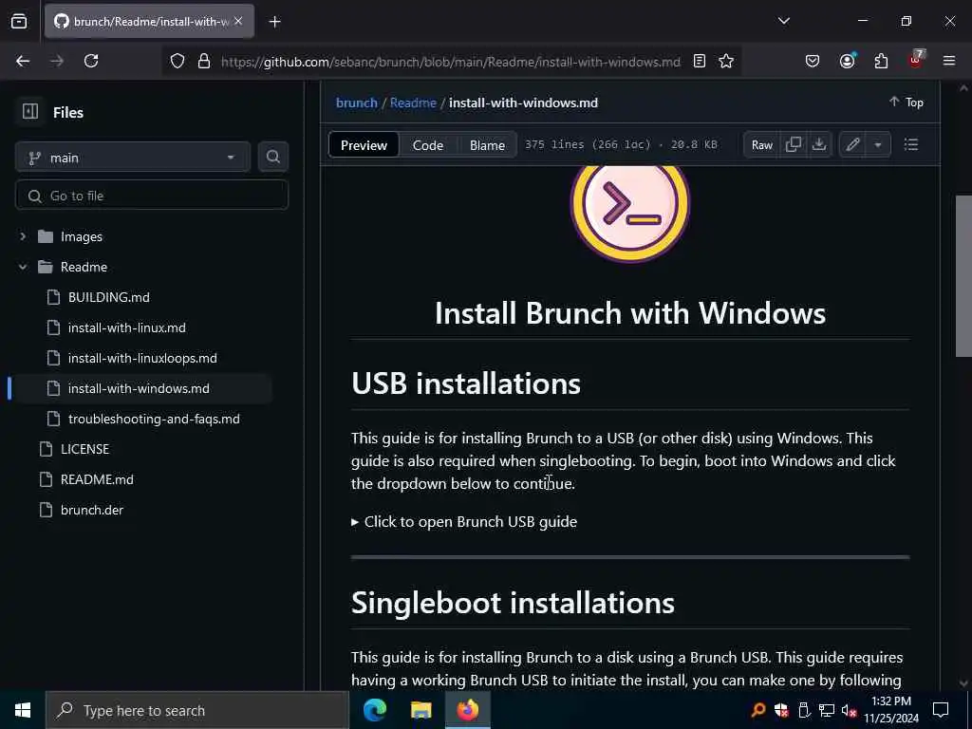Expand the Images folder
The height and width of the screenshot is (729, 972).
pyautogui.click(x=23, y=236)
